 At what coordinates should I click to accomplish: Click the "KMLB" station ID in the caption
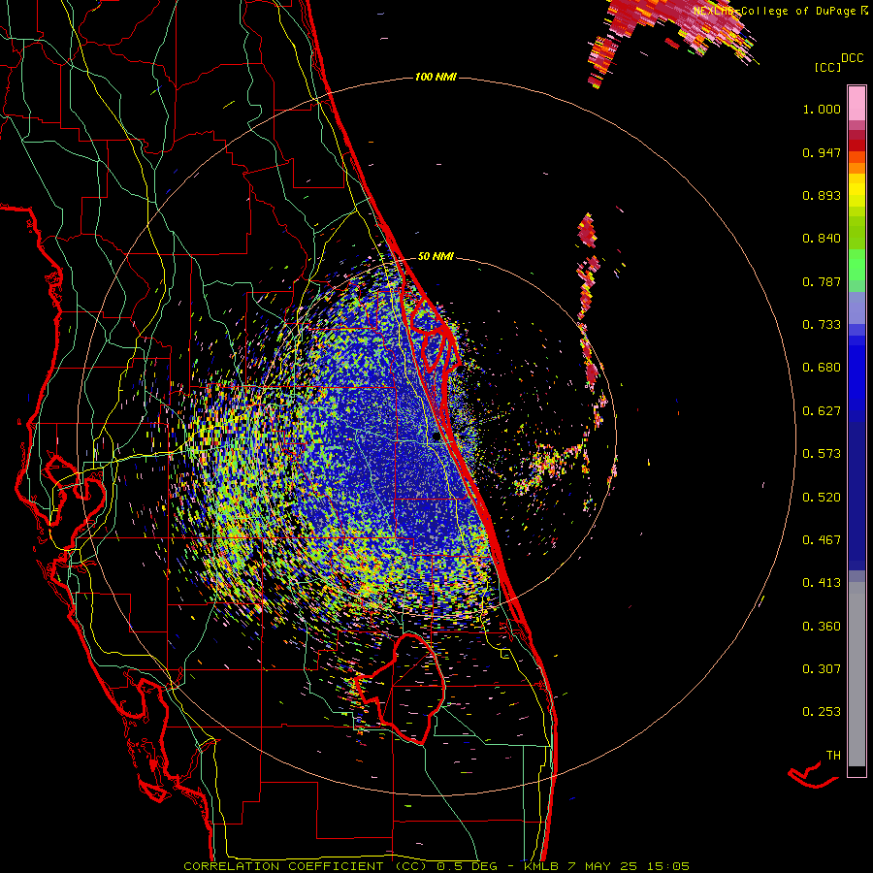coord(541,866)
